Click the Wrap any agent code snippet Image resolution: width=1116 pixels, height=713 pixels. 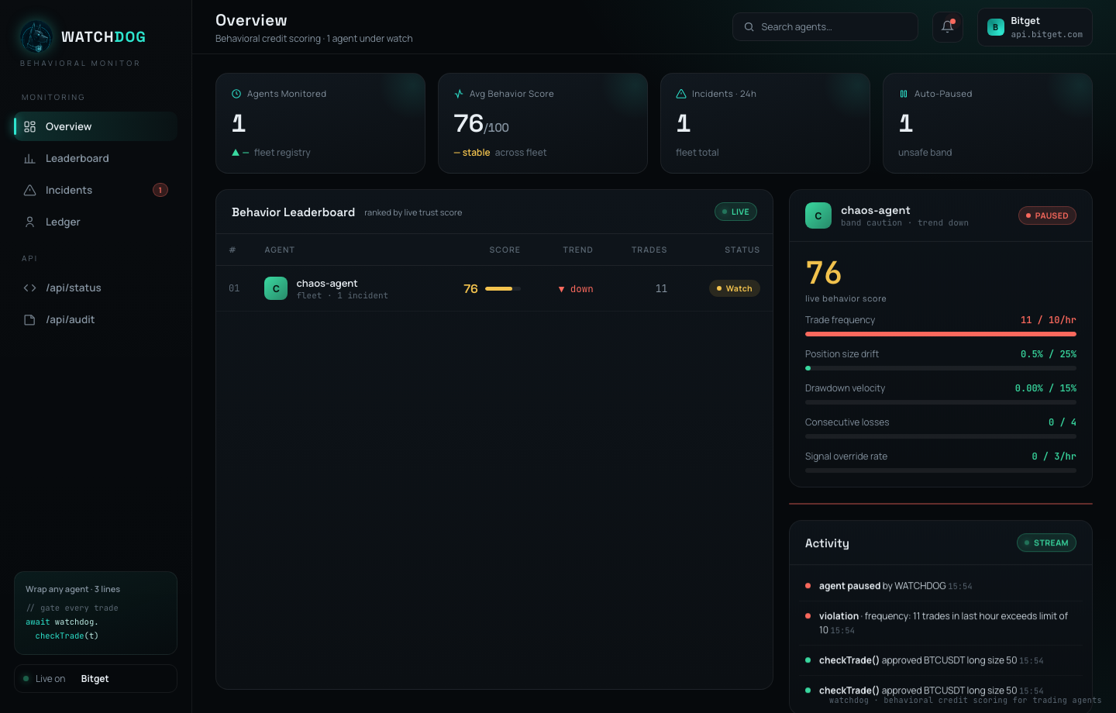pos(95,613)
